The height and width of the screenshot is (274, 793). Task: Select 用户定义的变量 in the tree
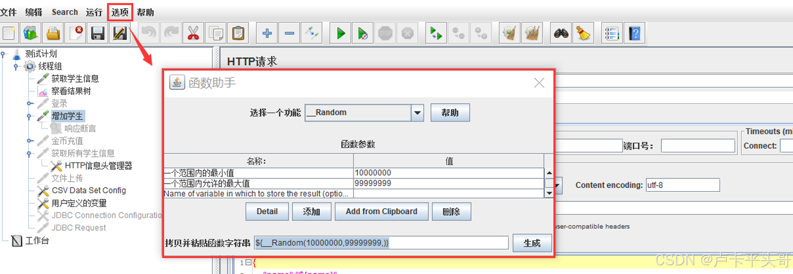[x=79, y=203]
